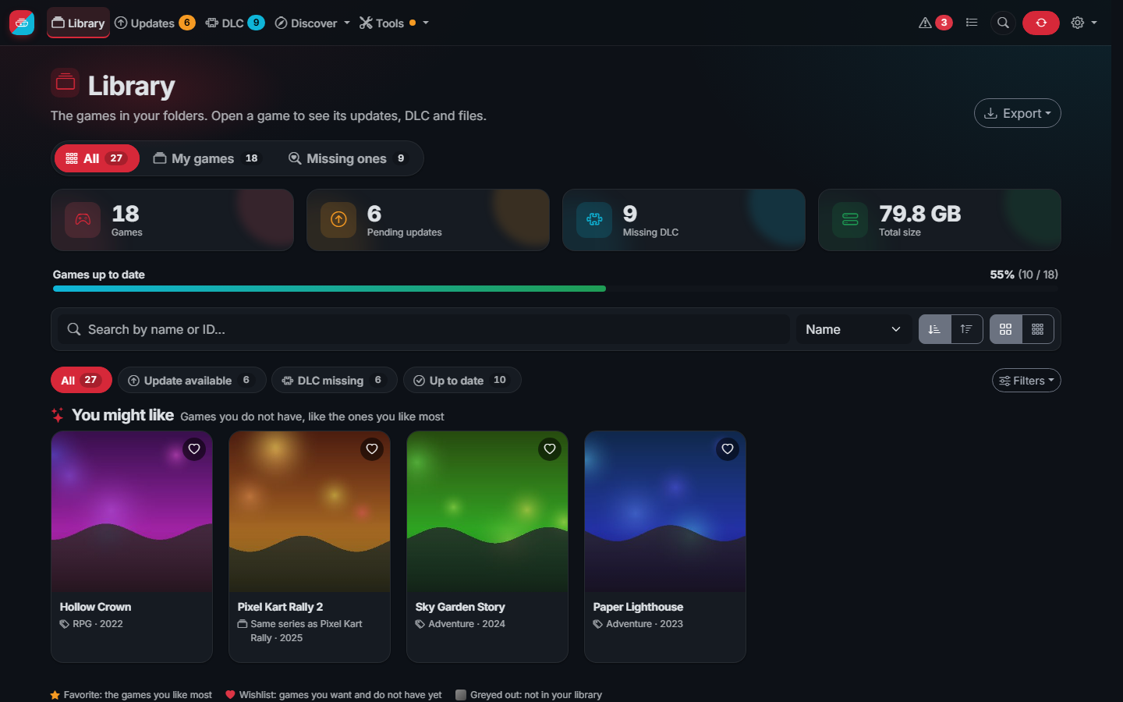
Task: Open the Tools dropdown menu
Action: tap(394, 23)
